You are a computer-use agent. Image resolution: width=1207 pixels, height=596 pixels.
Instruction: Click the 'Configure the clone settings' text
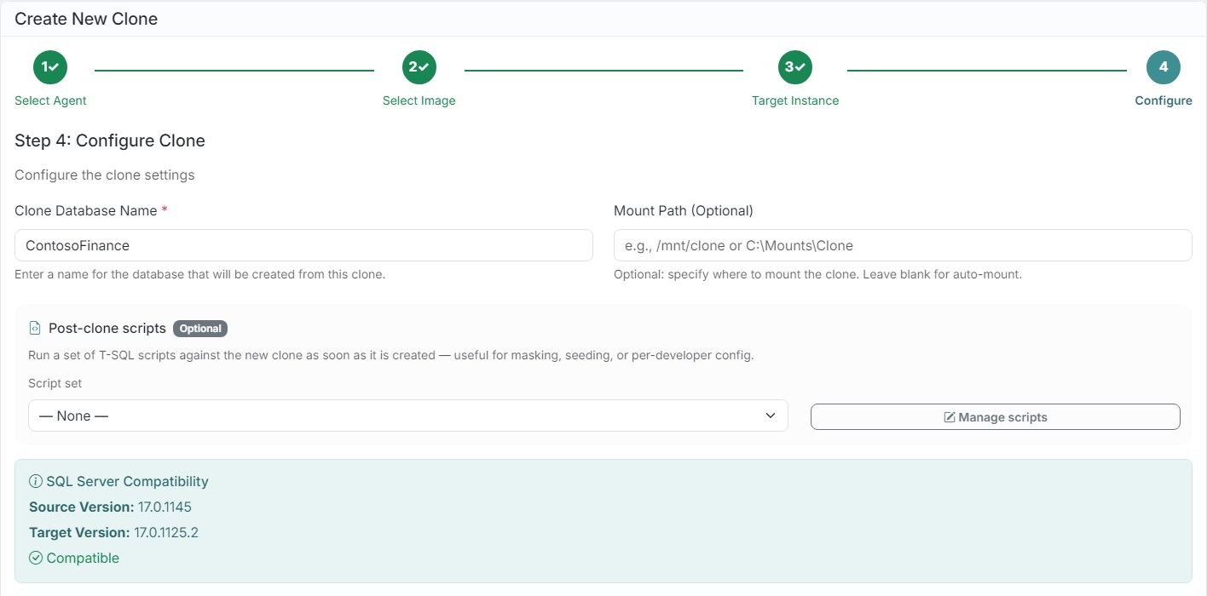tap(105, 175)
